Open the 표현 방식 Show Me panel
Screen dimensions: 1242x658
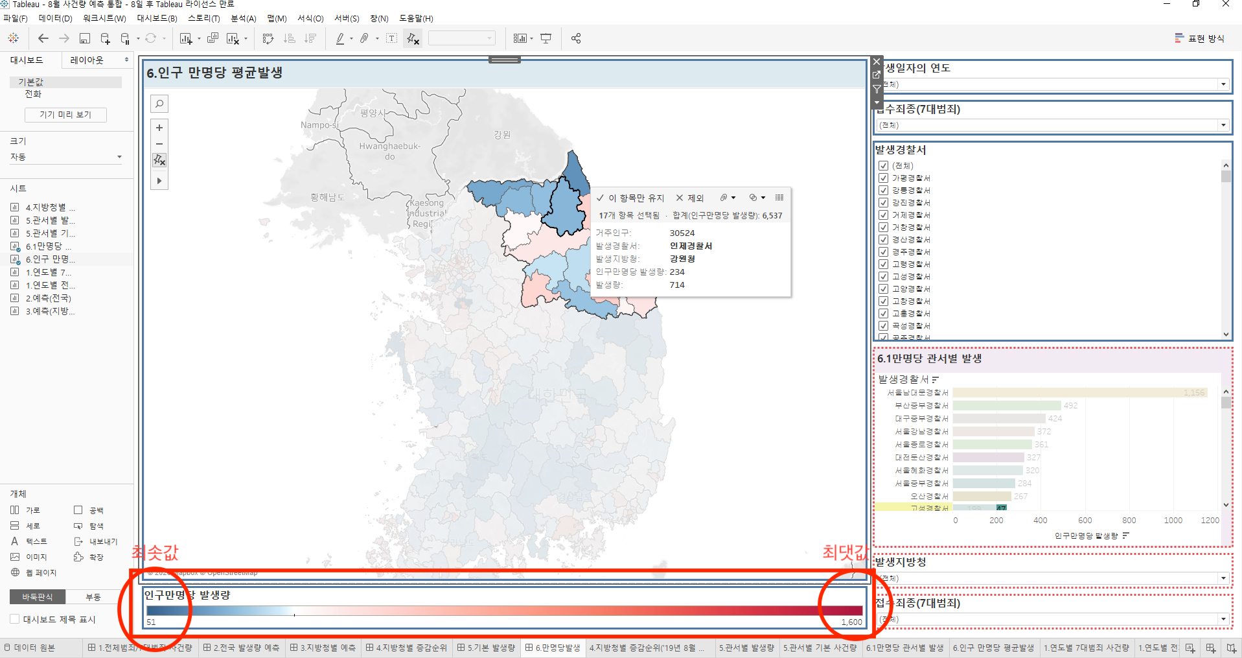click(1200, 38)
